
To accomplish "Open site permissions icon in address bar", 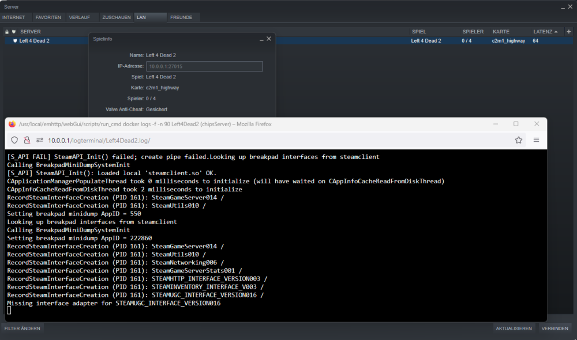I will pos(39,140).
